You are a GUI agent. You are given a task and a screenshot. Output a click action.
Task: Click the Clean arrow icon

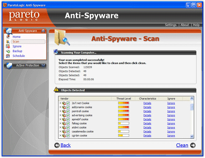(x=193, y=145)
